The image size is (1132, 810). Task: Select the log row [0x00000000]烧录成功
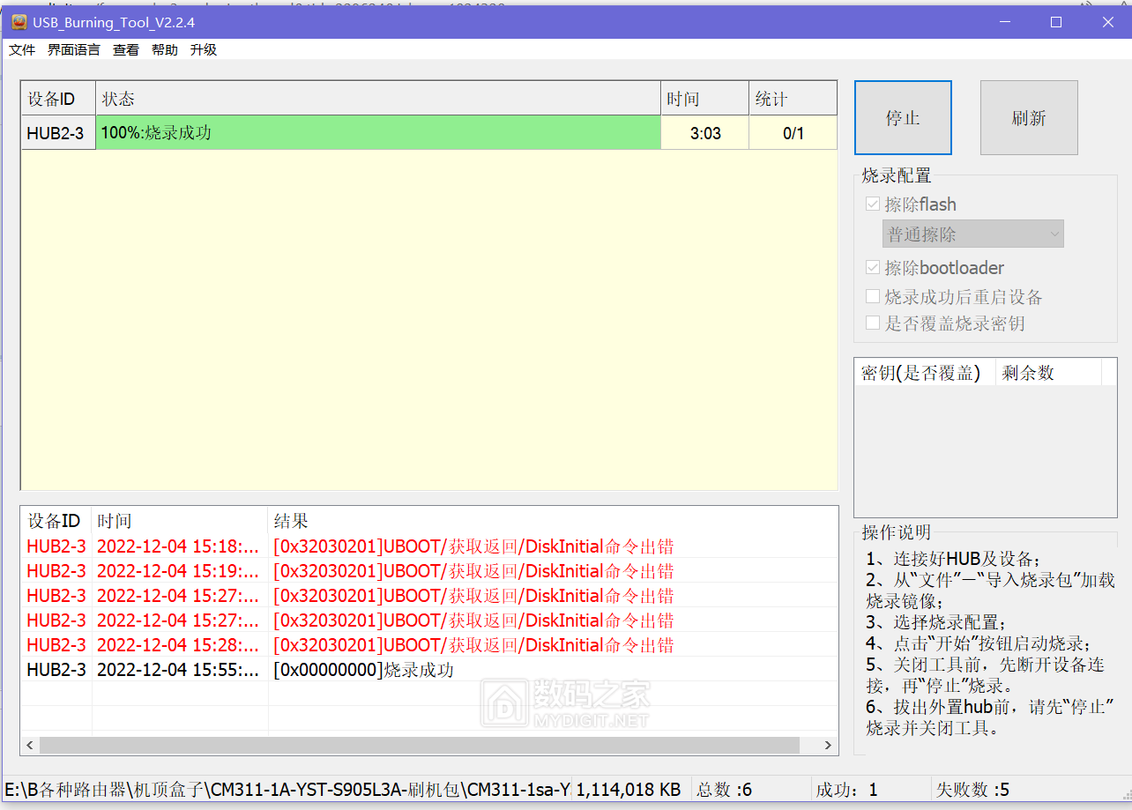[x=429, y=670]
